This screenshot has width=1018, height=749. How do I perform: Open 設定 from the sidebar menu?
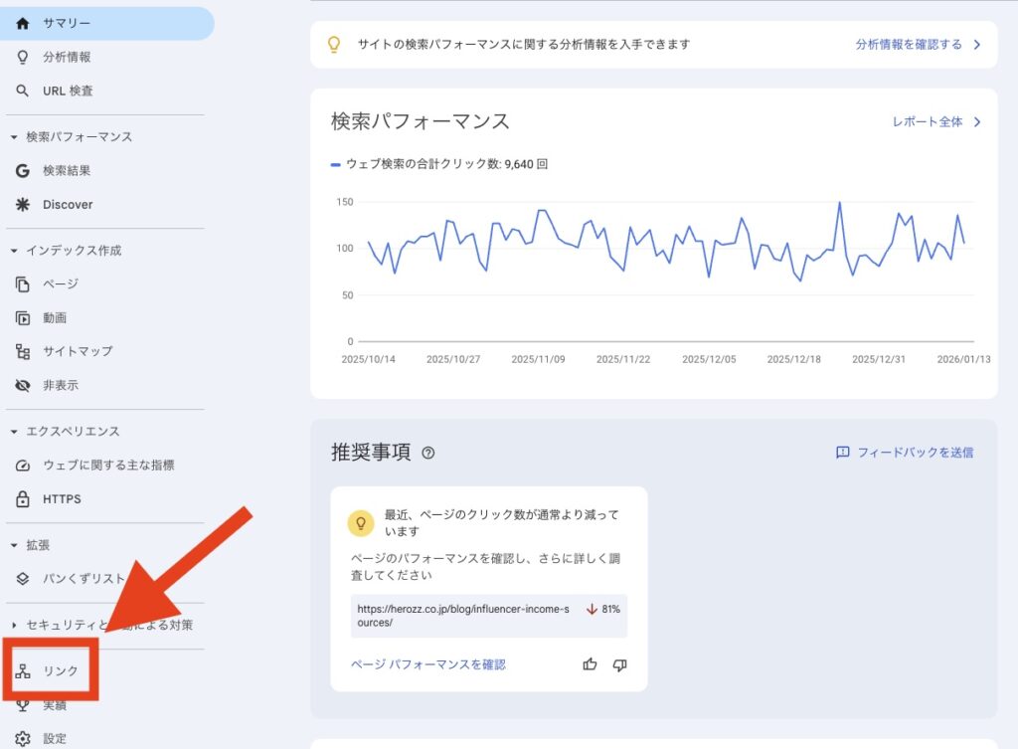pyautogui.click(x=23, y=738)
